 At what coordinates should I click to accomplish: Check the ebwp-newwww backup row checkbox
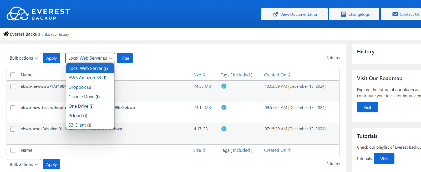(x=13, y=86)
